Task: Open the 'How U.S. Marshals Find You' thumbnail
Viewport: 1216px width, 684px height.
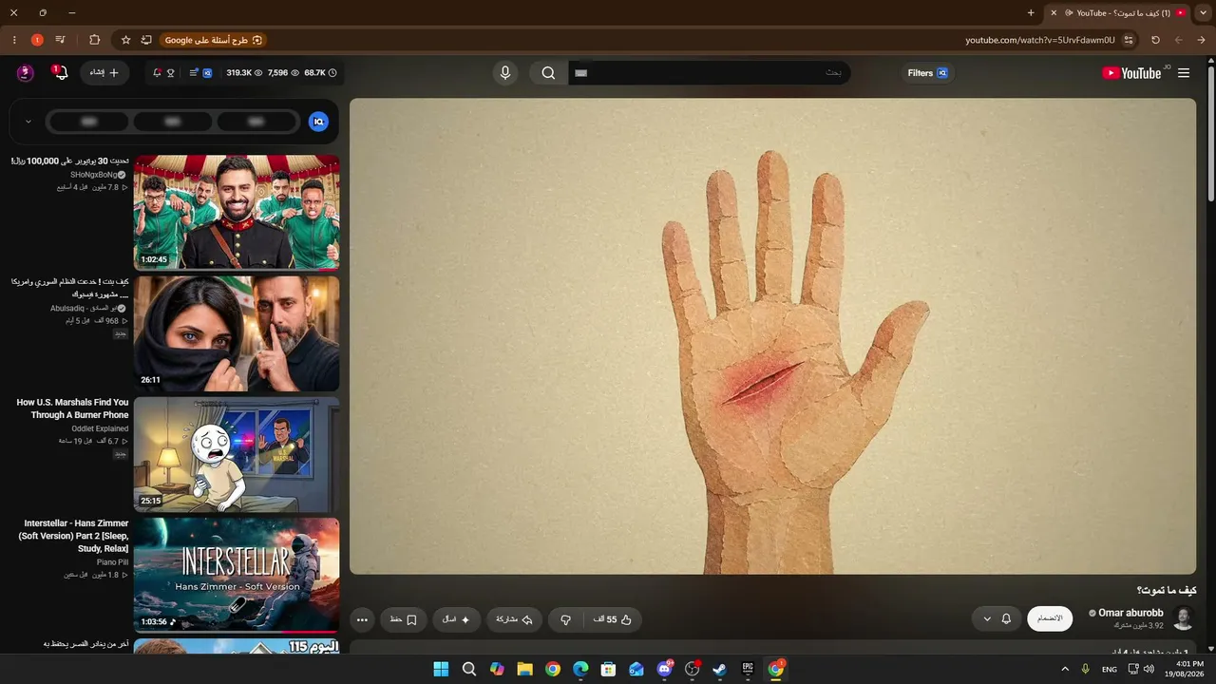Action: click(x=237, y=454)
